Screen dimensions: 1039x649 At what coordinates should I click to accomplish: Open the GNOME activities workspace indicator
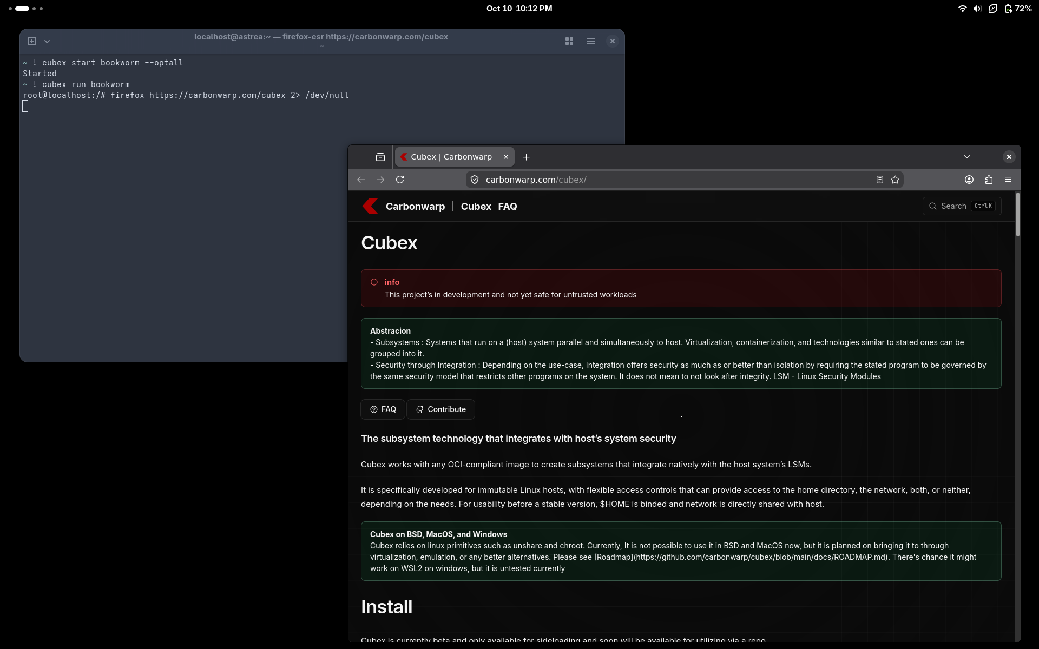coord(25,9)
